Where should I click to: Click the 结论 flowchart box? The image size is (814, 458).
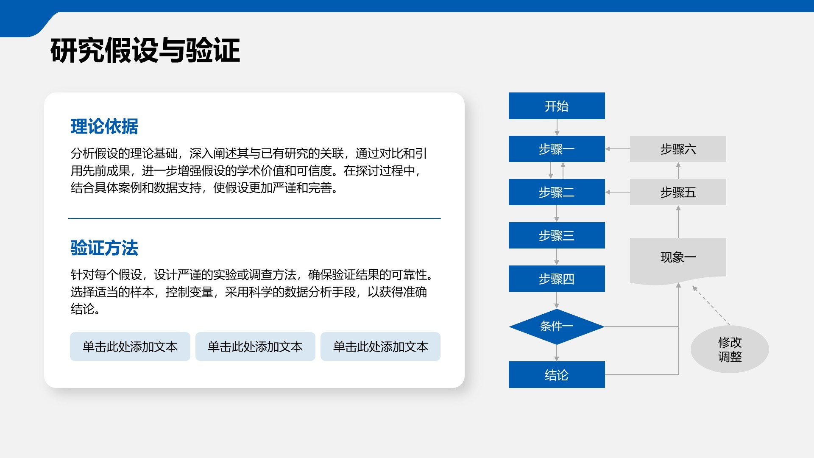point(556,374)
